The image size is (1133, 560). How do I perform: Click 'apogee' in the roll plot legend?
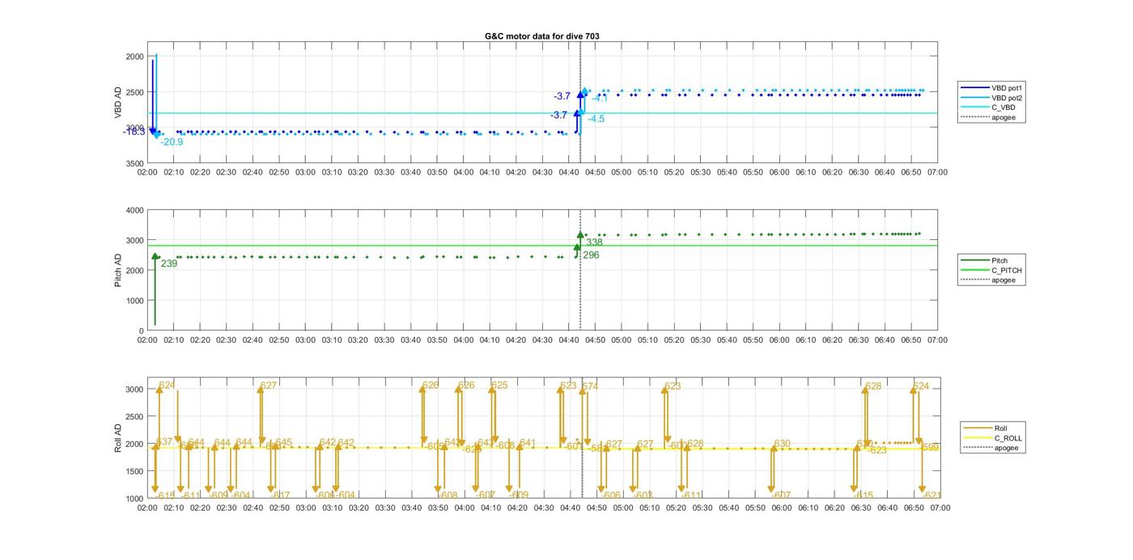pyautogui.click(x=1007, y=448)
